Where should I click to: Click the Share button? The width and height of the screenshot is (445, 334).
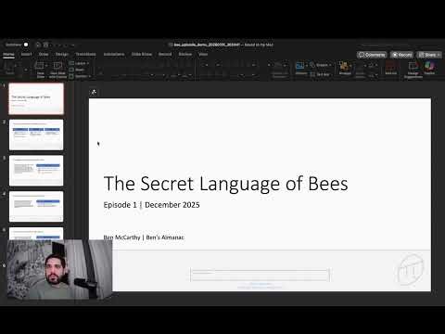[x=429, y=55]
